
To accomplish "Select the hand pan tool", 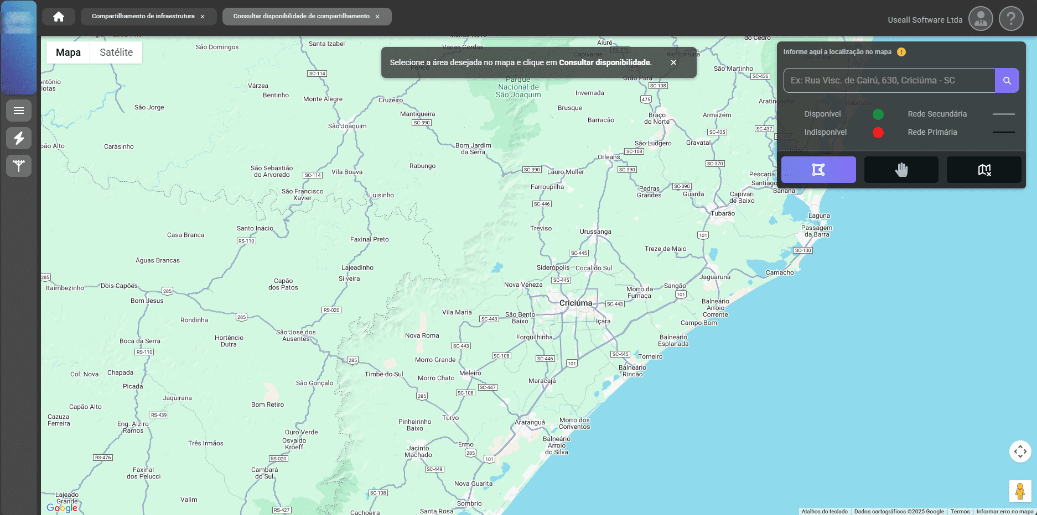I will 901,170.
